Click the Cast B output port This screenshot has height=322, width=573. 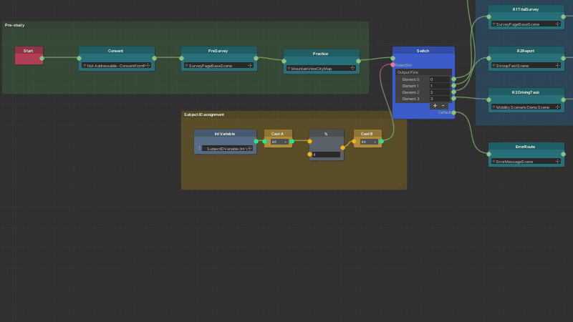click(x=381, y=141)
